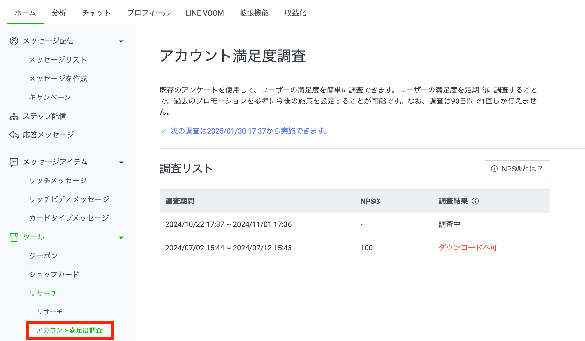
Task: Collapse the メッセージ配信 section arrow
Action: (x=121, y=41)
